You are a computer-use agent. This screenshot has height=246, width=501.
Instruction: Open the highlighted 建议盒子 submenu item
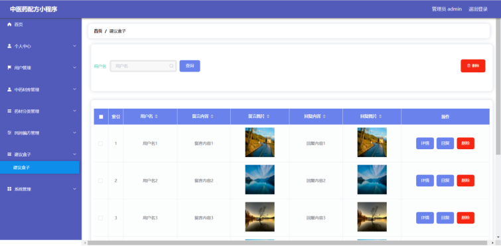coord(40,168)
